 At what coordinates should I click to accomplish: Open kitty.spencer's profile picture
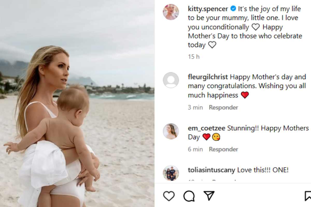point(171,12)
